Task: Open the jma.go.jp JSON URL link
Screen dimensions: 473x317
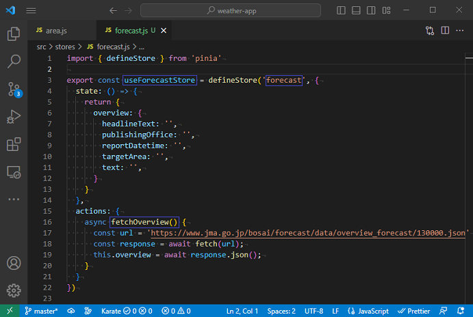Action: pyautogui.click(x=308, y=233)
